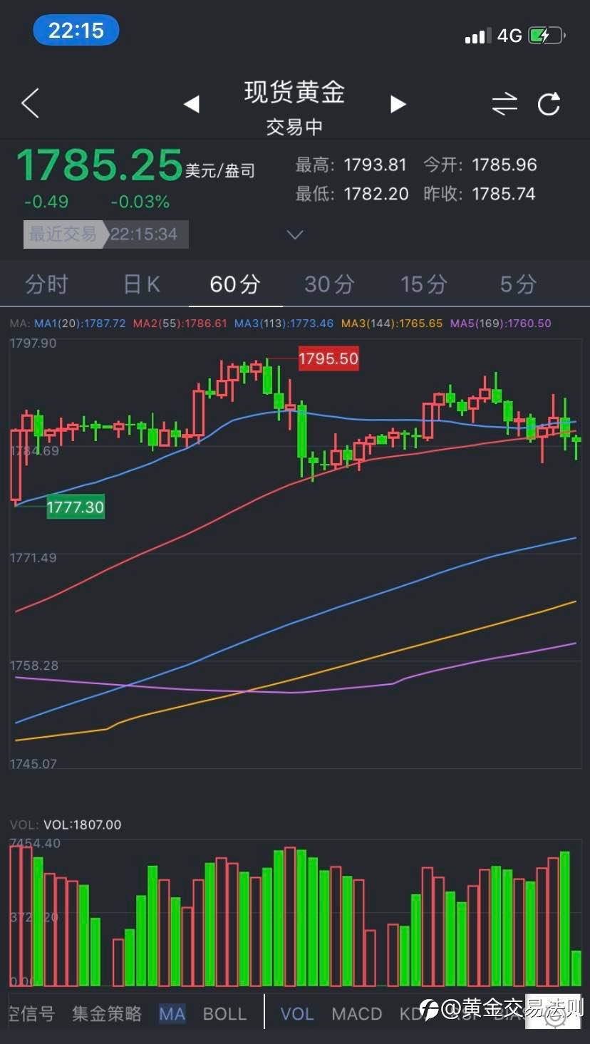The height and width of the screenshot is (1044, 590).
Task: Tap the 交易中 trading status text
Action: 294,127
